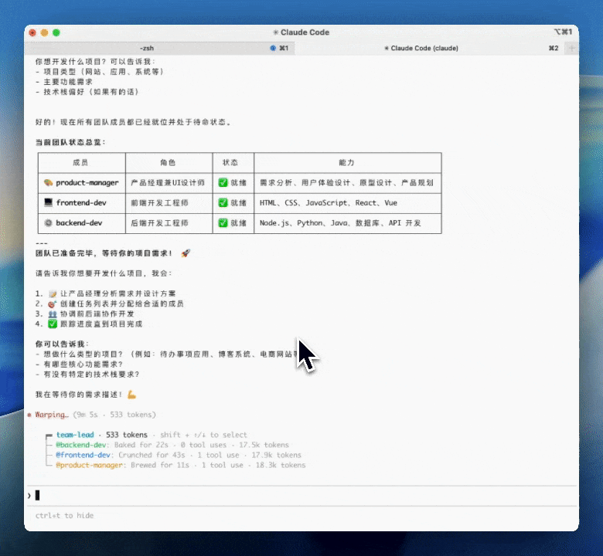Click the green zoom window button
The image size is (603, 556).
[x=56, y=32]
